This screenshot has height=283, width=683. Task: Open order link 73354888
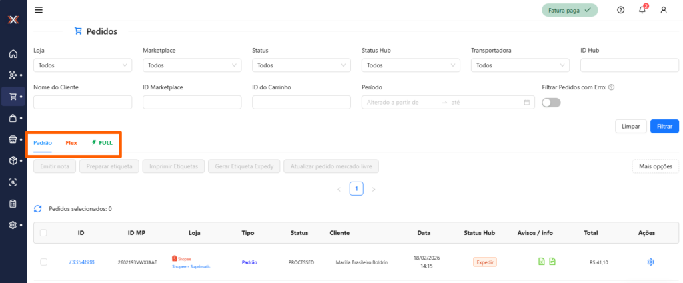click(x=81, y=262)
